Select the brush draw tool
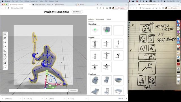Viewport: 181px width, 102px height. point(5,67)
